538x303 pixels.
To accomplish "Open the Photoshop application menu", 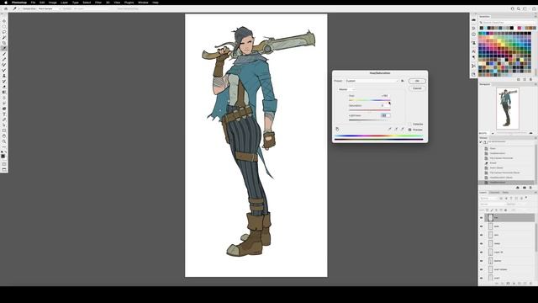I will 19,3.
